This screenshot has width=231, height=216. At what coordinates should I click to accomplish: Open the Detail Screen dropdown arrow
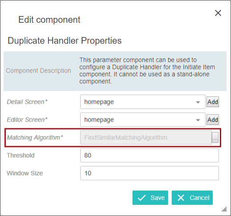pos(198,102)
